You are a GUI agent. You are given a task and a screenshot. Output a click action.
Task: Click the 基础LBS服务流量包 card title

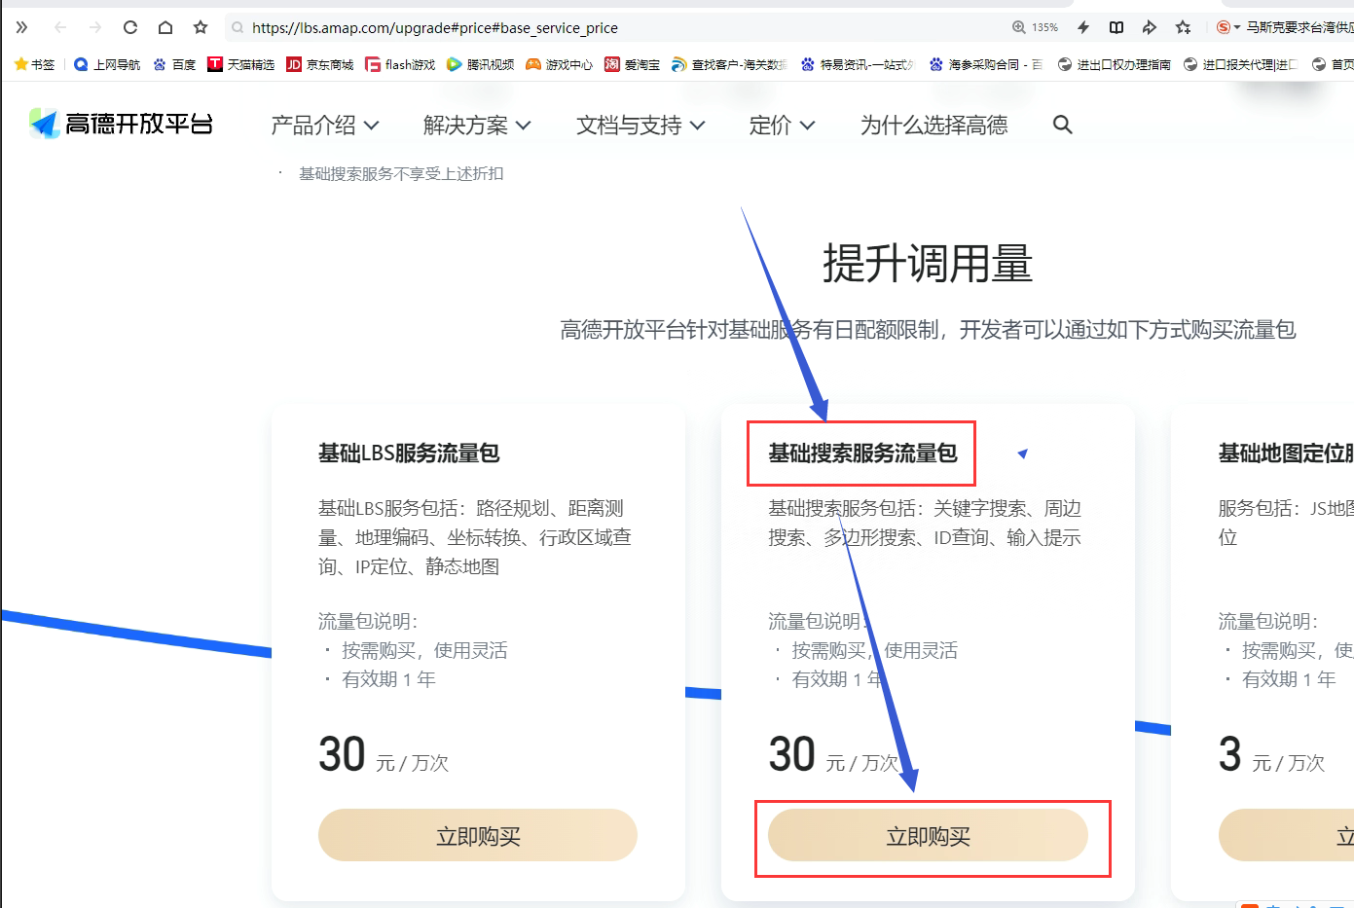pyautogui.click(x=409, y=453)
